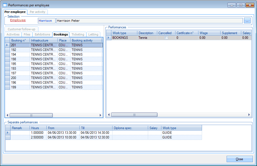The width and height of the screenshot is (257, 166).
Task: Switch to the Activities tab
Action: tap(13, 34)
